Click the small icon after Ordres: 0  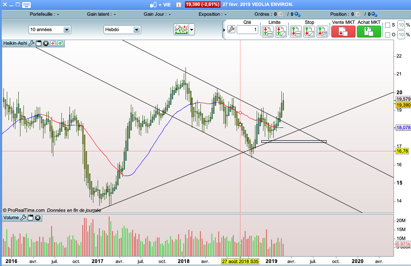click(x=281, y=14)
